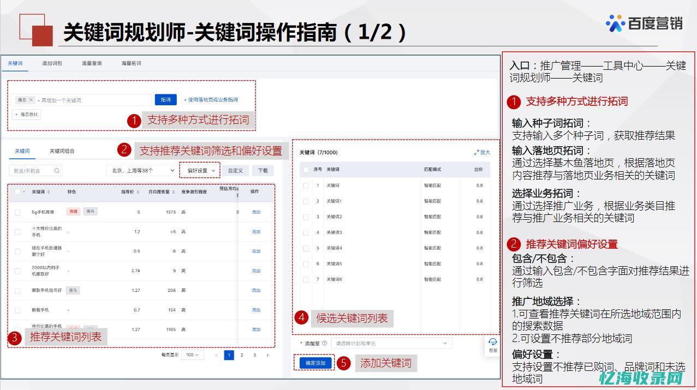Remove the 雅思 keyword tag via its X icon

pos(31,99)
